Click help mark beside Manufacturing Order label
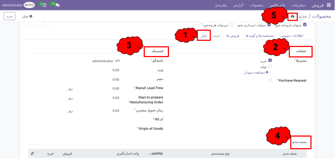Image resolution: width=335 pixels, height=159 pixels. (129, 102)
